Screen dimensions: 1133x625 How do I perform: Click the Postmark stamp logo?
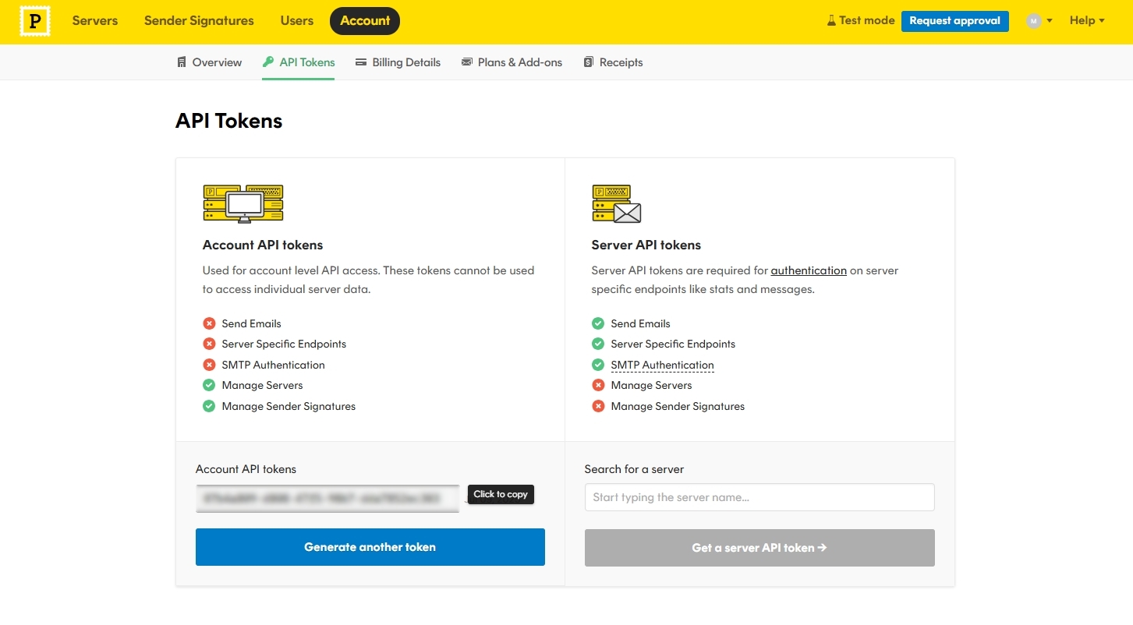click(34, 22)
